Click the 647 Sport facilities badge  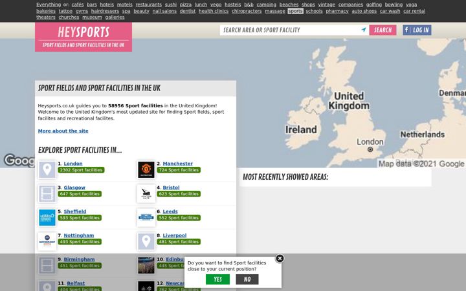point(80,194)
